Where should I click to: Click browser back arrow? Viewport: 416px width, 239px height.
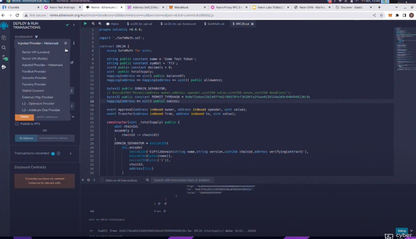pos(3,16)
